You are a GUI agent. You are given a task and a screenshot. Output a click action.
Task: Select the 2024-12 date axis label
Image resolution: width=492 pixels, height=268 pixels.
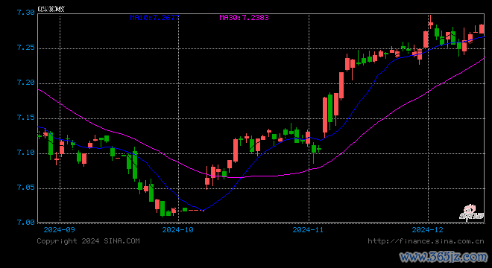click(427, 230)
